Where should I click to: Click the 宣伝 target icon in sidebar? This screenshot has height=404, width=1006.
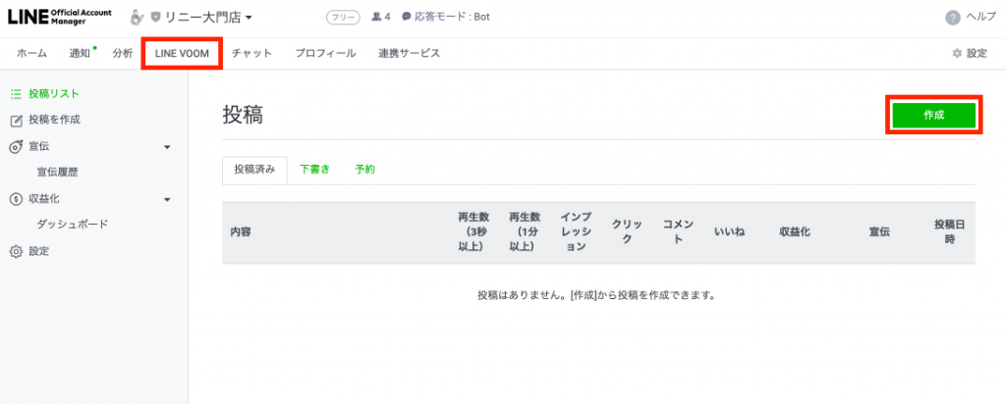coord(17,147)
